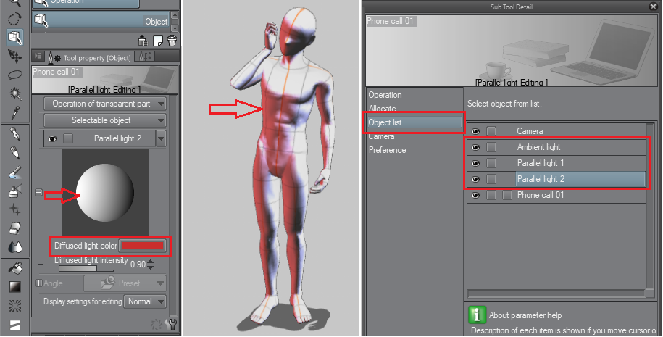Collapse the light source settings with minus

coord(38,192)
